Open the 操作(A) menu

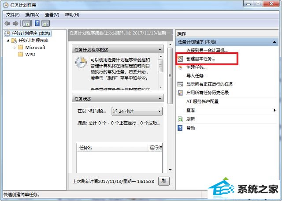coord(32,15)
